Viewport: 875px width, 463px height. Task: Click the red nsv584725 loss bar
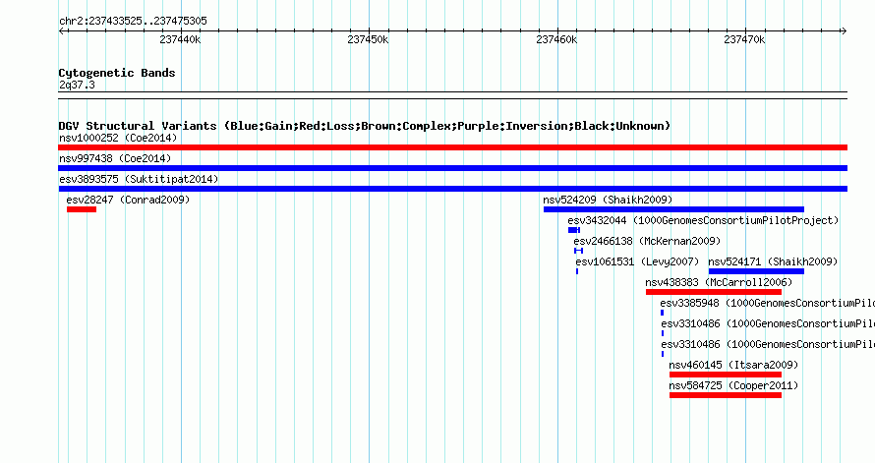click(x=726, y=395)
